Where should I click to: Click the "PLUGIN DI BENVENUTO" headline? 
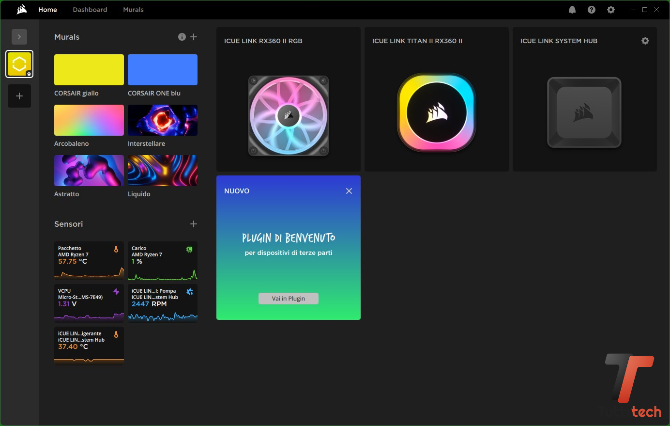click(x=289, y=238)
